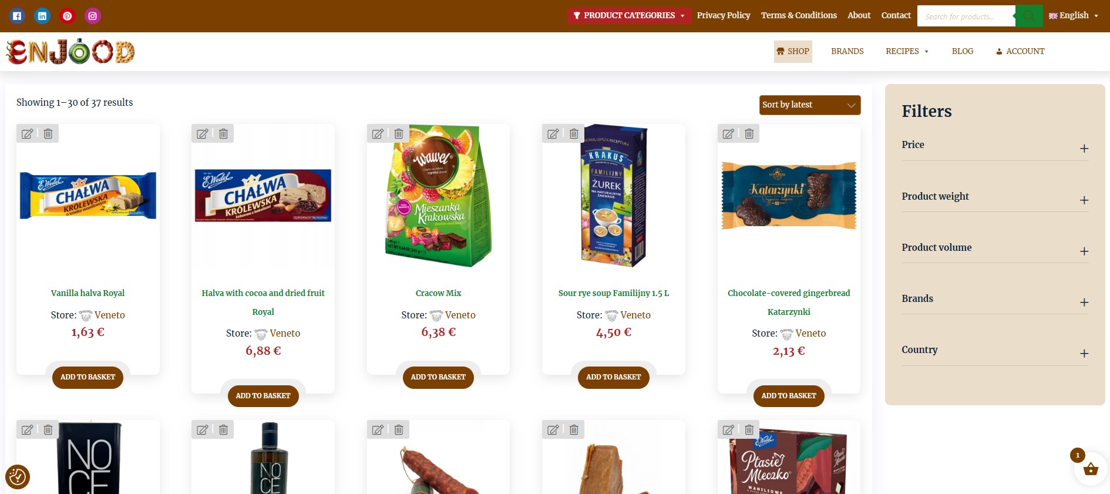Open the cookie preferences icon
1110x494 pixels.
pyautogui.click(x=18, y=476)
